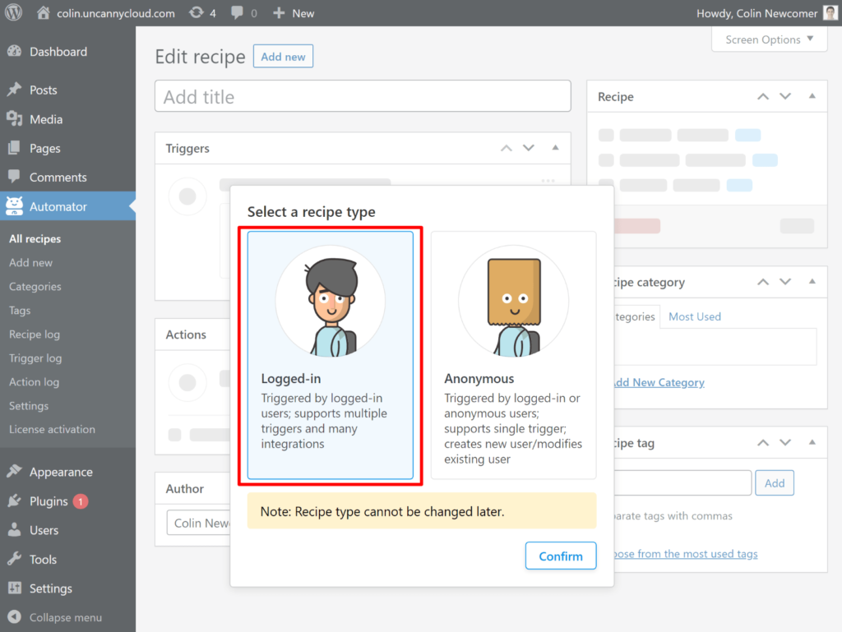Viewport: 842px width, 632px height.
Task: Click the Plugins plug icon
Action: (x=15, y=501)
